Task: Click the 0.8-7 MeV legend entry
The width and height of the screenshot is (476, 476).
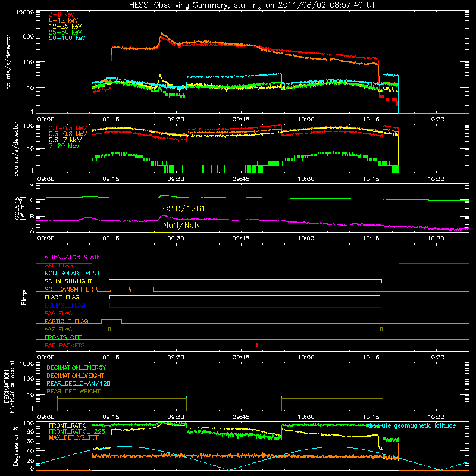Action: [65, 140]
